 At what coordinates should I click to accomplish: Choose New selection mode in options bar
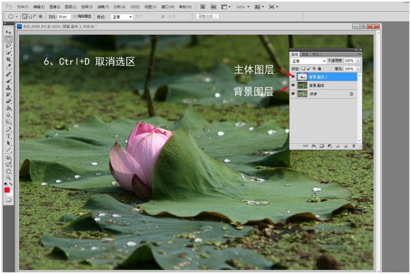pos(24,17)
